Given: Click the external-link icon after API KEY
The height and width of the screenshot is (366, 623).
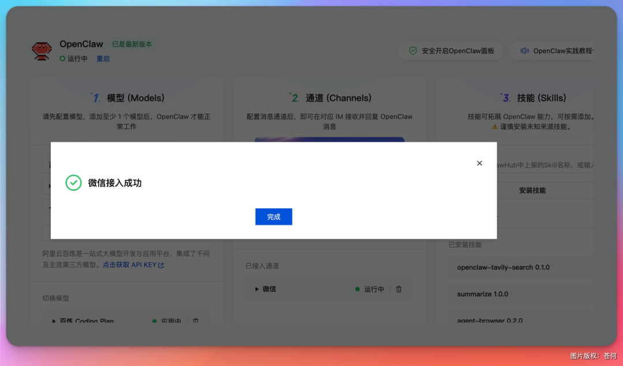Looking at the screenshot, I should [x=162, y=266].
